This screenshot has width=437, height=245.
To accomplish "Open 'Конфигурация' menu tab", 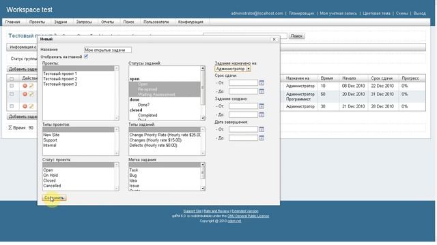I will pyautogui.click(x=191, y=22).
